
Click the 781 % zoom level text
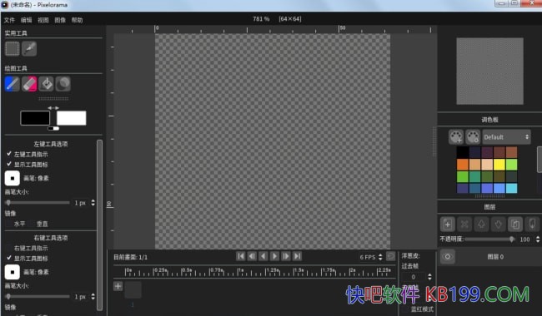pyautogui.click(x=261, y=19)
